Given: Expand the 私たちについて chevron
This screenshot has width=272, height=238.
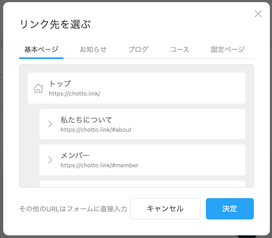Looking at the screenshot, I should [x=50, y=124].
